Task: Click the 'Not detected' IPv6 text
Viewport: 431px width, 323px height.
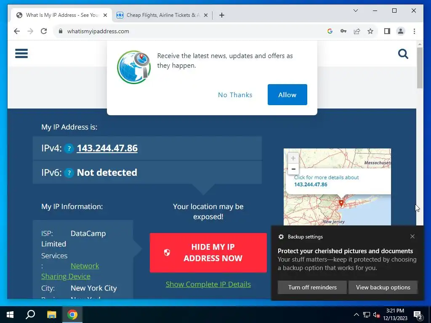Action: click(107, 172)
